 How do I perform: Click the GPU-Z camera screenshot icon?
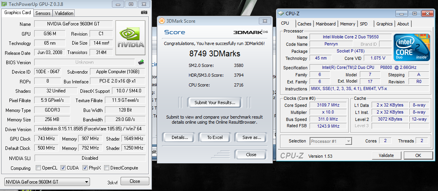144,13
